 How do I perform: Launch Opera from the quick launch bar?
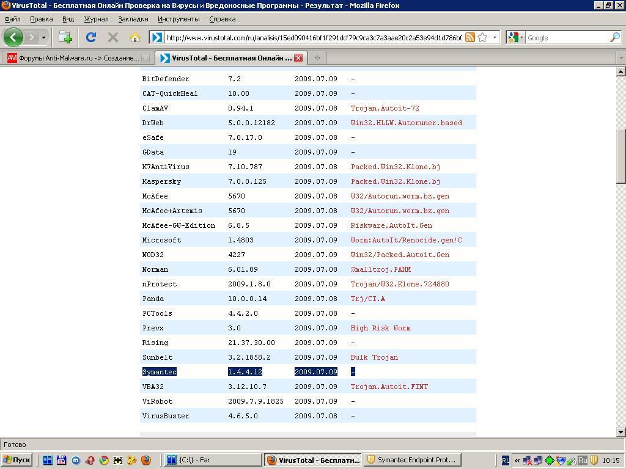90,460
